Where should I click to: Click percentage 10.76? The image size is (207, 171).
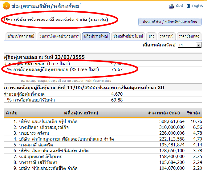click(x=196, y=121)
